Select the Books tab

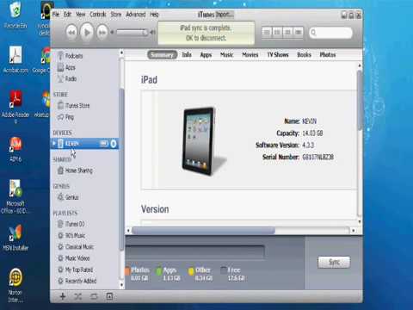[304, 54]
